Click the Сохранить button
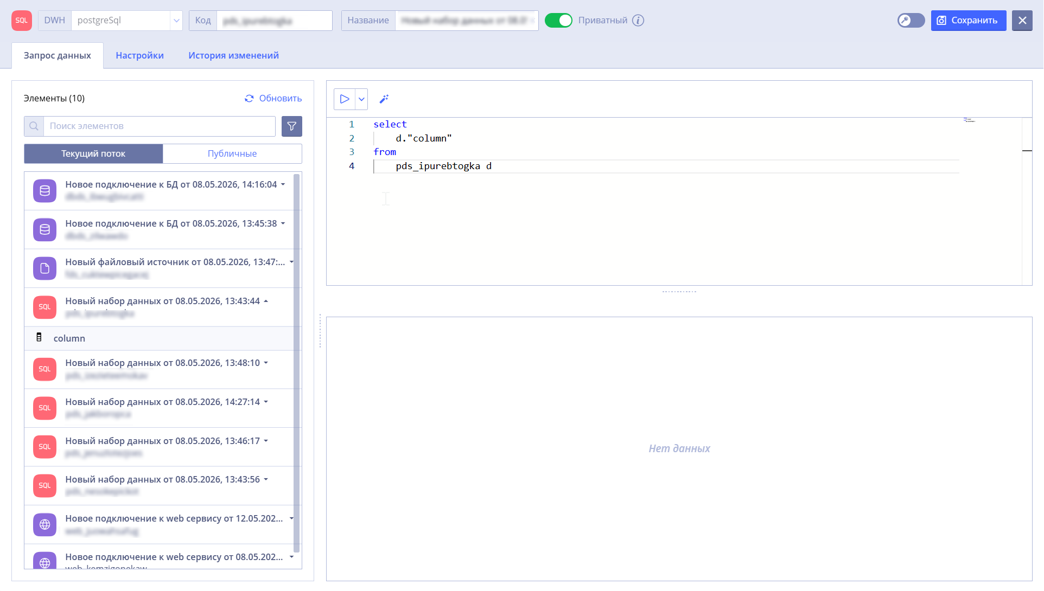1044x591 pixels. click(x=969, y=21)
